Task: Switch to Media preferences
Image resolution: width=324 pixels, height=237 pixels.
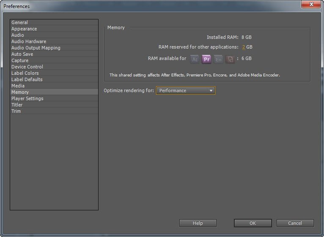Action: pos(54,86)
